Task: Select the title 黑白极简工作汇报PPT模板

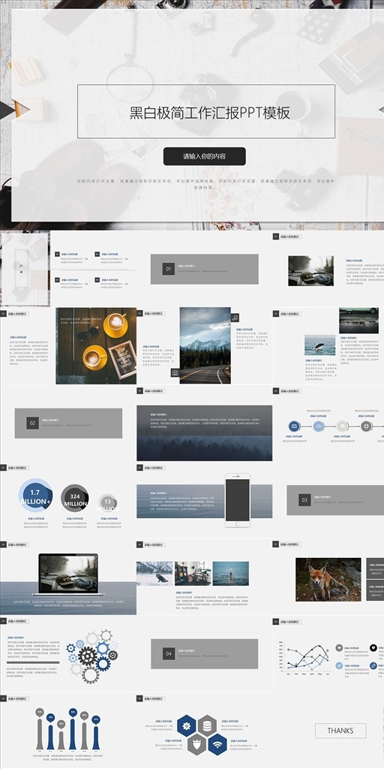Action: click(210, 113)
